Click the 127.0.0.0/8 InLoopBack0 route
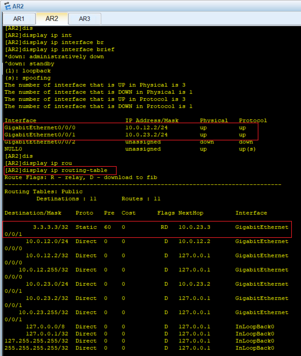 139,327
